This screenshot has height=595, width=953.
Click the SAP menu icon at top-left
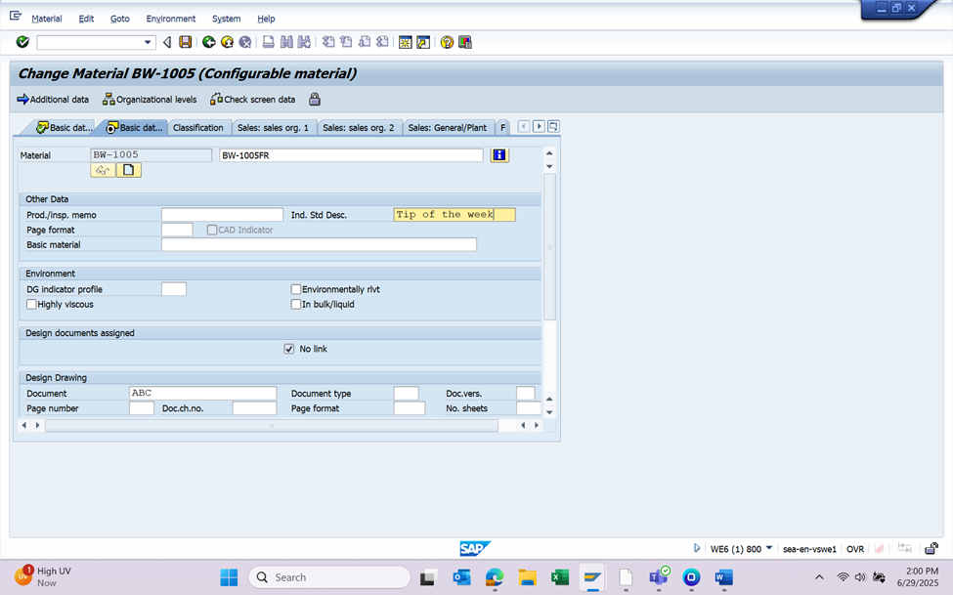pos(16,16)
